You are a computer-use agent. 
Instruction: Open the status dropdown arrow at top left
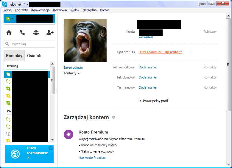pos(13,19)
